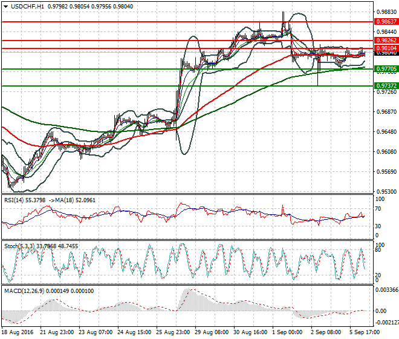Select the 0.97372 green support price label
Viewport: 399px width, 339px height.
pyautogui.click(x=386, y=86)
